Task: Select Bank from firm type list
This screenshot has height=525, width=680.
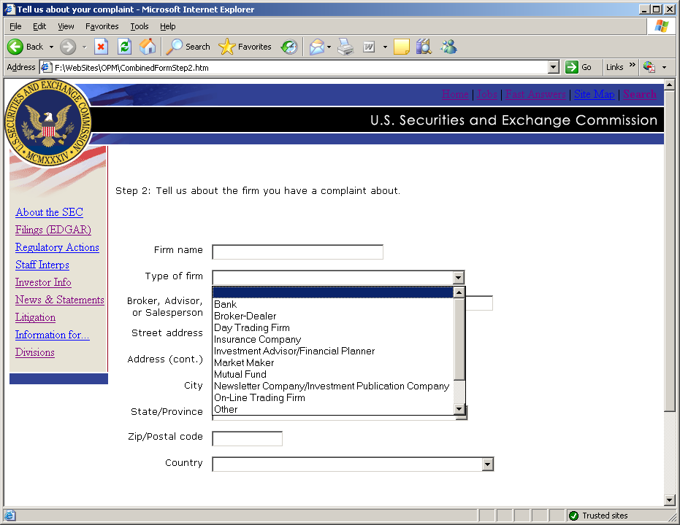Action: 332,304
